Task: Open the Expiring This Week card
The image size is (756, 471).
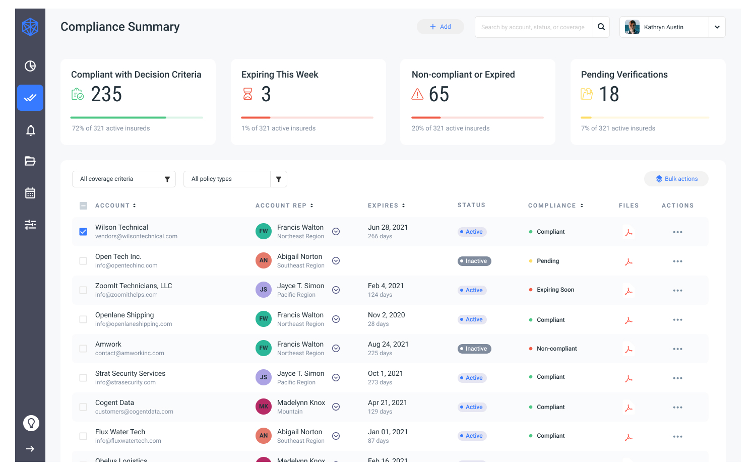Action: click(308, 102)
